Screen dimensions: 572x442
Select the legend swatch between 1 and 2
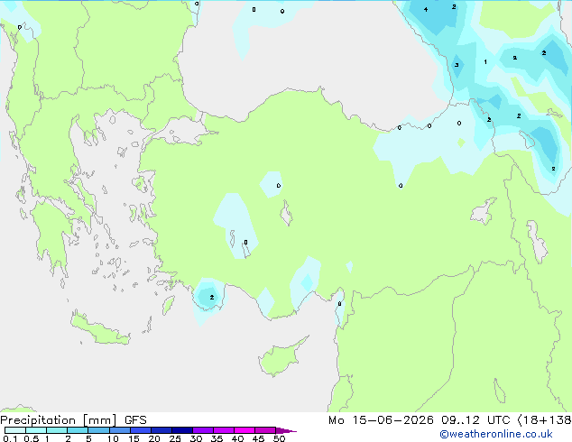tap(57, 430)
